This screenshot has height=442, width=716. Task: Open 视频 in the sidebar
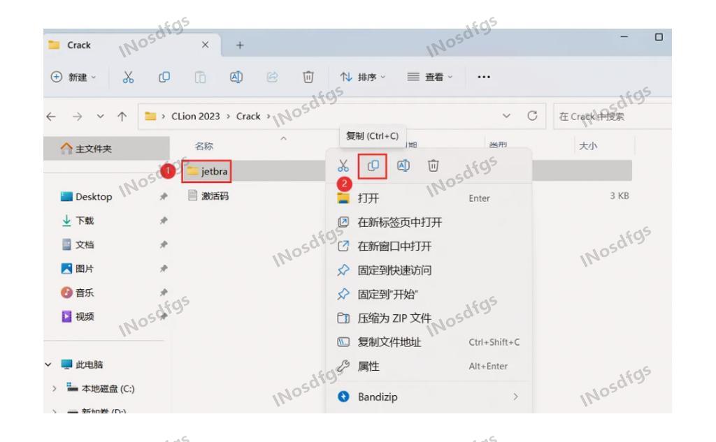coord(77,316)
